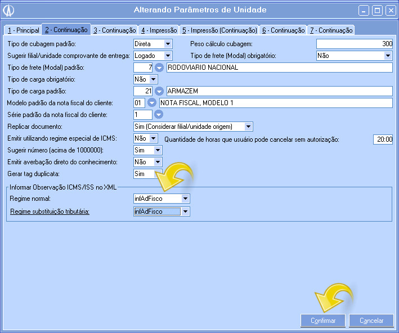
Task: Click the application logo icon in title bar
Action: [8, 11]
